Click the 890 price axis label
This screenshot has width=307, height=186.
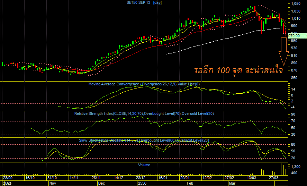[x=294, y=63]
